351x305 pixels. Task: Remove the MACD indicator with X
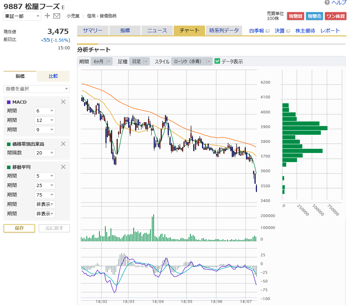[x=63, y=102]
